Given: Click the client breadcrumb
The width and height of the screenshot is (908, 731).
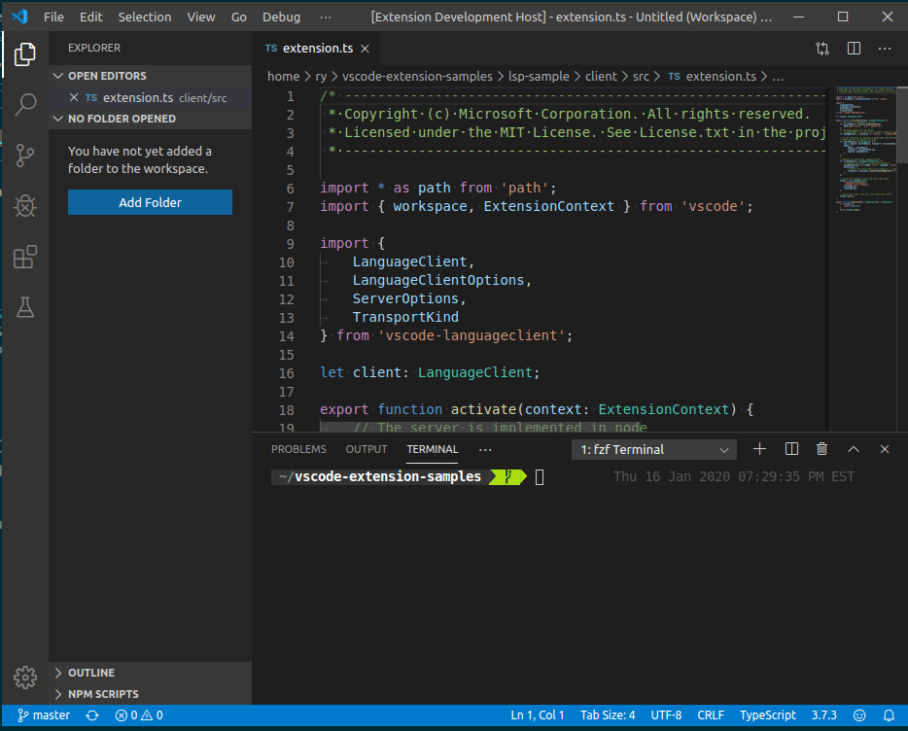Looking at the screenshot, I should click(x=601, y=77).
